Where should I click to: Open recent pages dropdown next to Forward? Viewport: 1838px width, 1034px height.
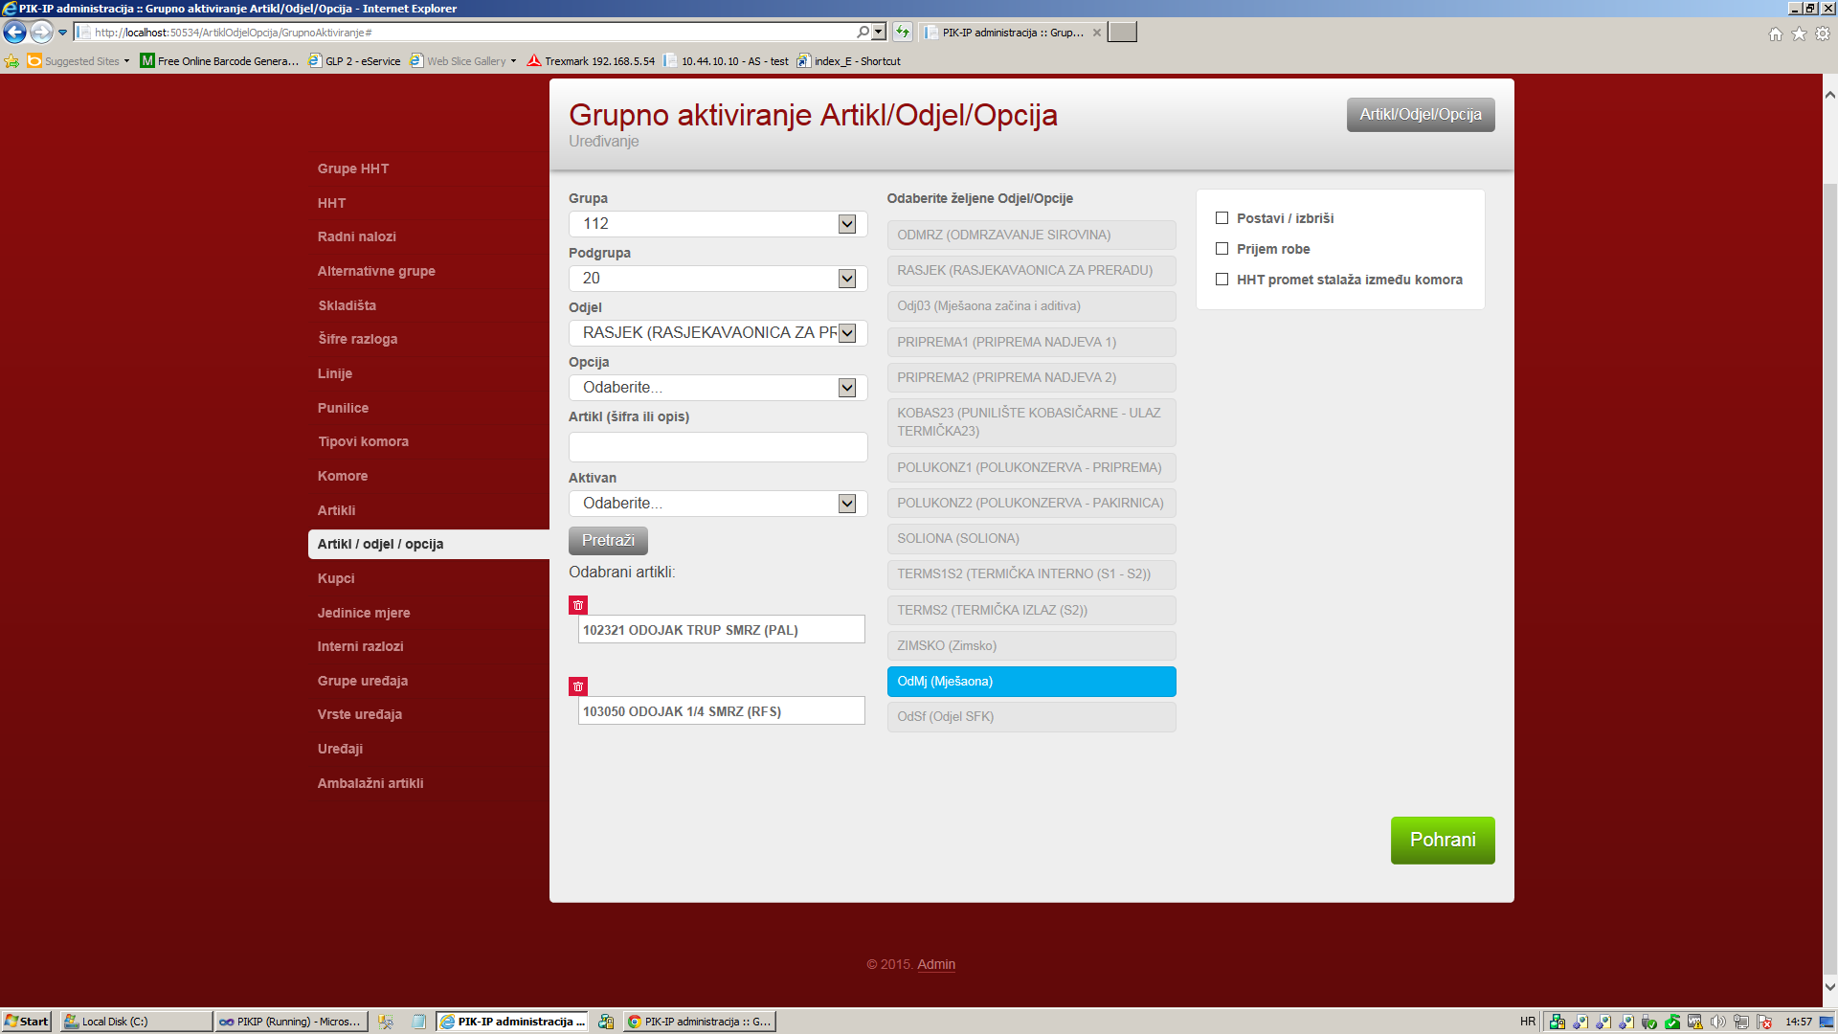pyautogui.click(x=63, y=33)
